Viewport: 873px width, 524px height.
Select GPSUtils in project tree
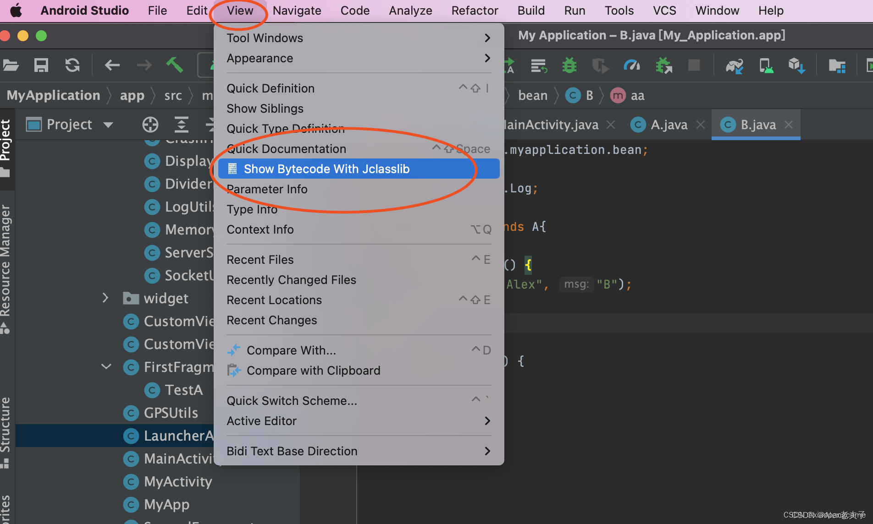pyautogui.click(x=161, y=413)
